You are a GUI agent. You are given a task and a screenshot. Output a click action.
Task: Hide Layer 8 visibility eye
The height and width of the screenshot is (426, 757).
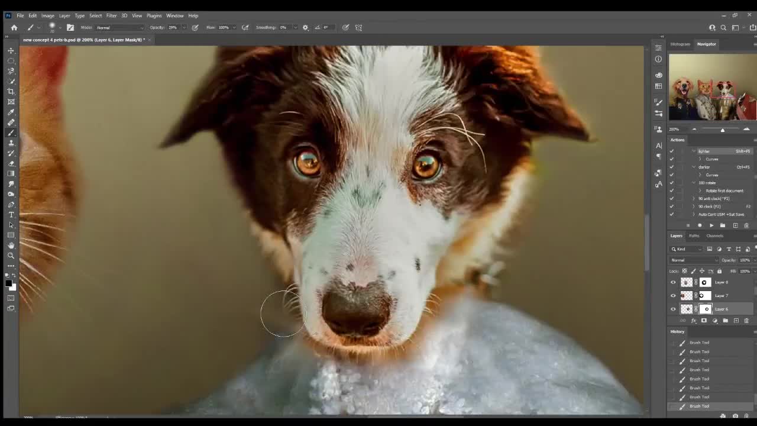pos(673,282)
